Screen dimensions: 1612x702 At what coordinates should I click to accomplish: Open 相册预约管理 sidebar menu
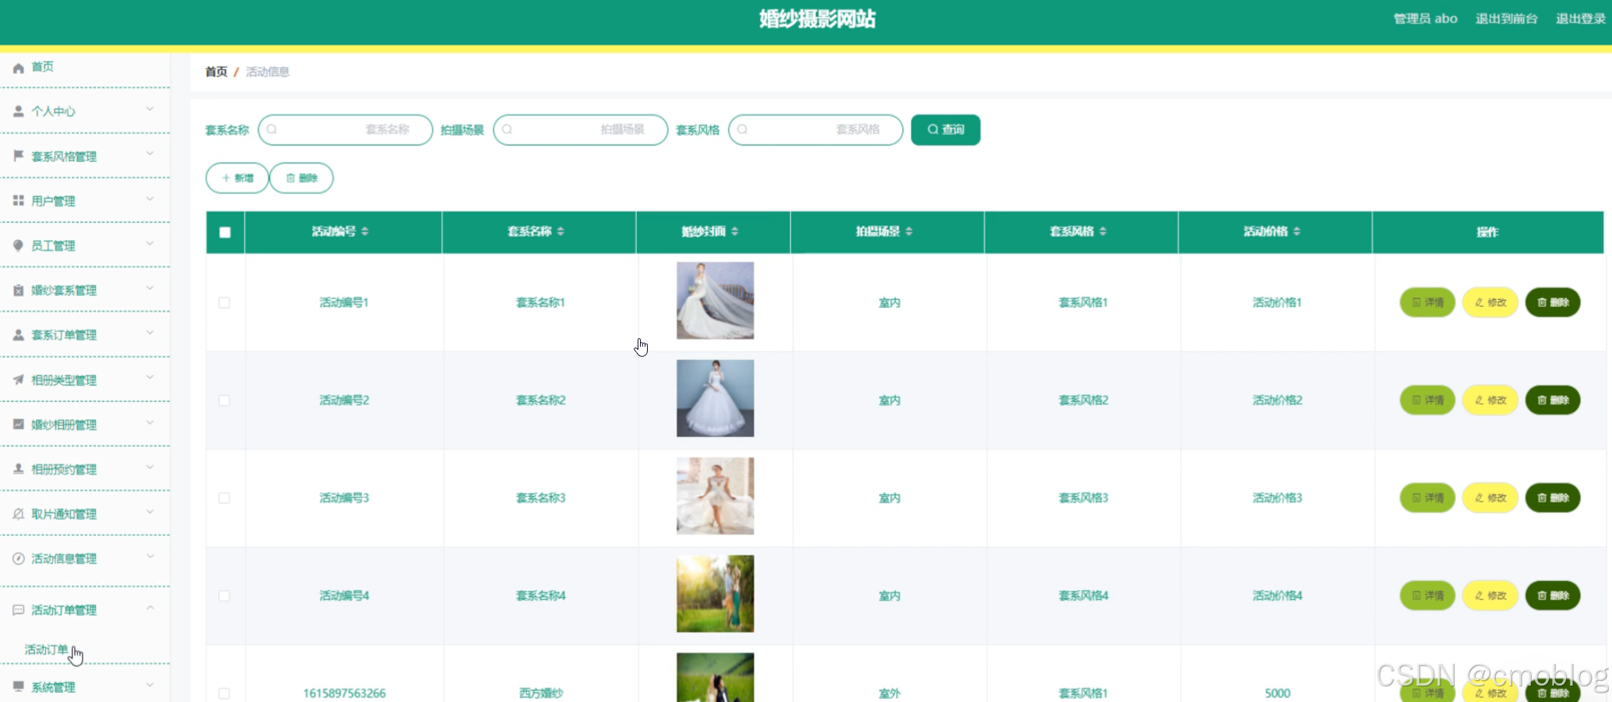[85, 469]
